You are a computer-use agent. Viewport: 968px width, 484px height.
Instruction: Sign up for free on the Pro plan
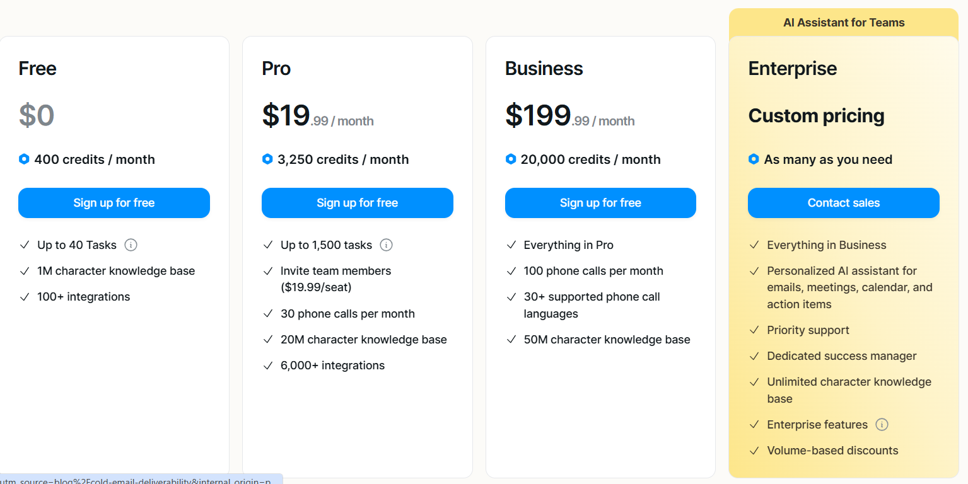point(357,202)
